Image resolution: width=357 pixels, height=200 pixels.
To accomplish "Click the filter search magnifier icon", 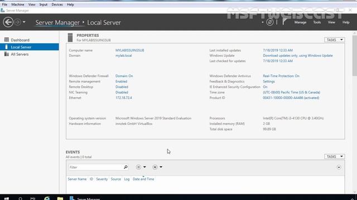I will coord(126,167).
